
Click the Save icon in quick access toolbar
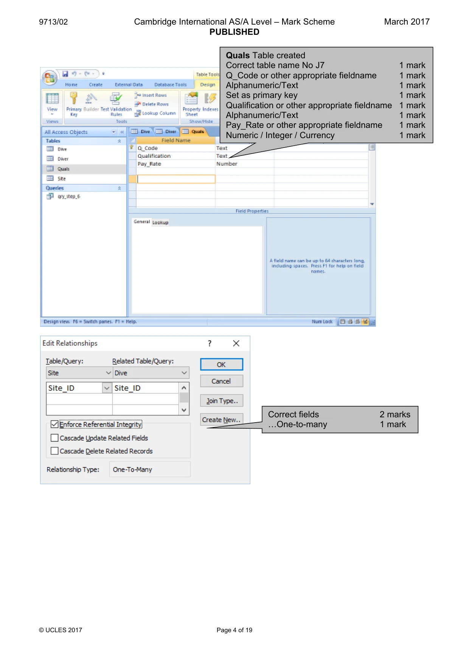65,74
